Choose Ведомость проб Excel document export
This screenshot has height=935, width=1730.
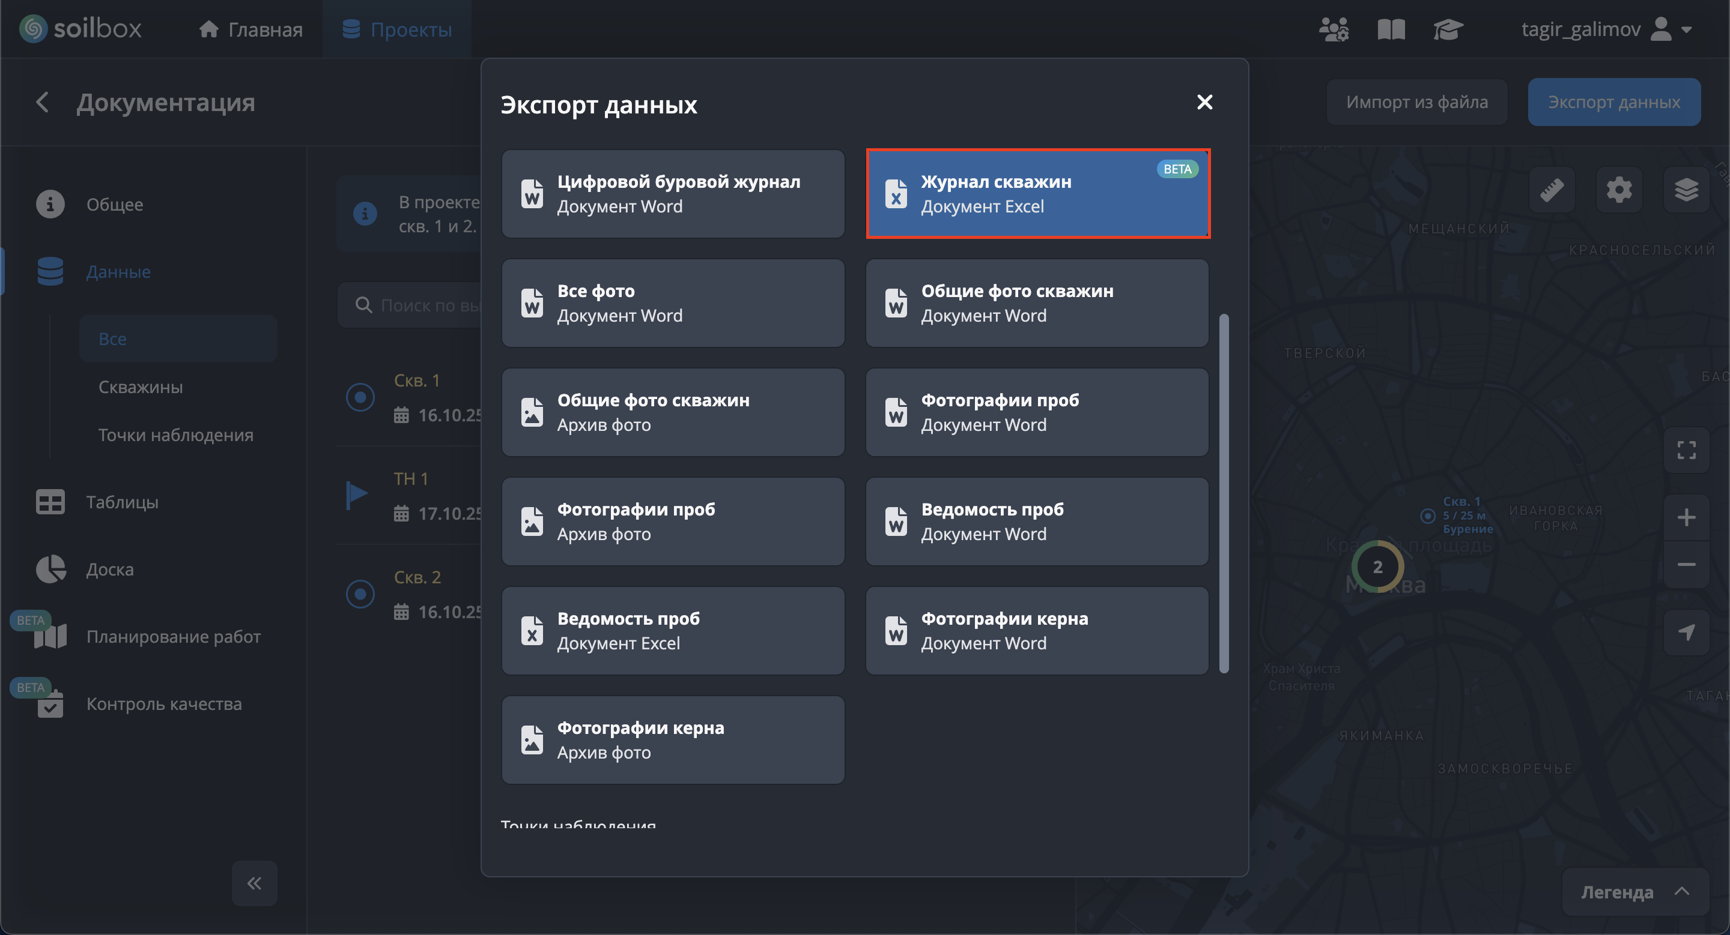coord(673,631)
